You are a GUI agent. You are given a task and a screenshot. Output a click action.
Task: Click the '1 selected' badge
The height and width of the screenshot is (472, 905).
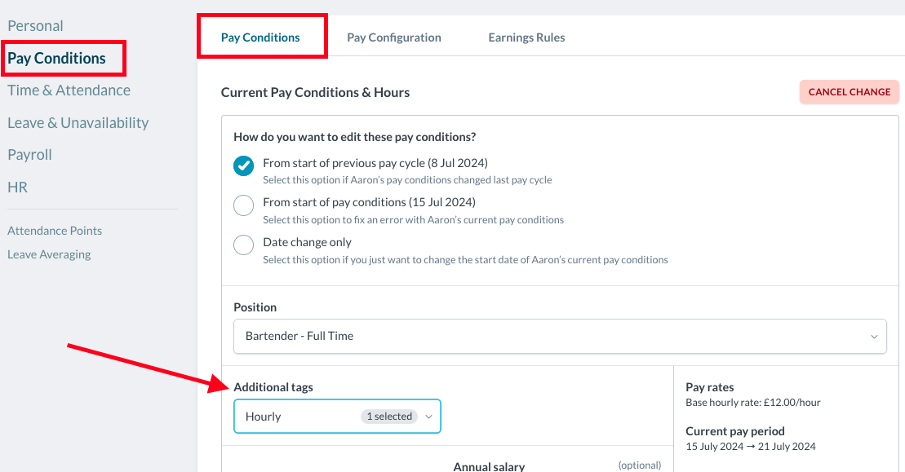389,417
